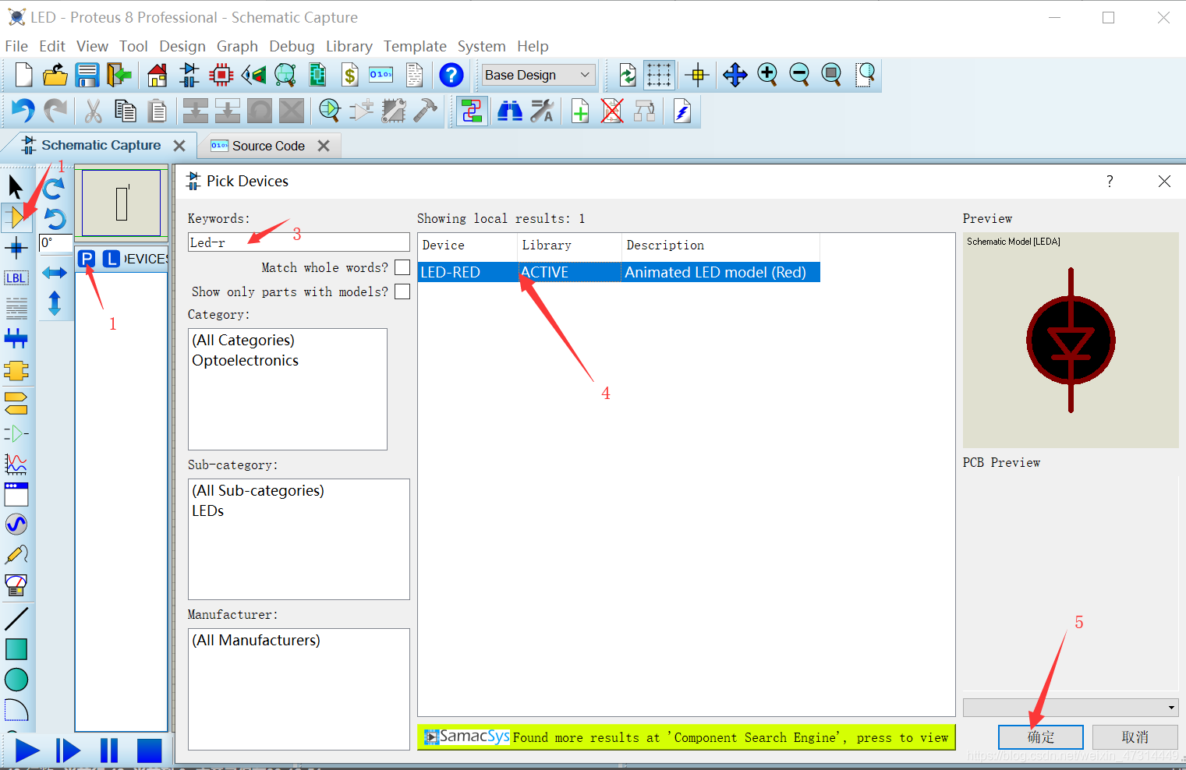Select LEDs sub-category

207,510
